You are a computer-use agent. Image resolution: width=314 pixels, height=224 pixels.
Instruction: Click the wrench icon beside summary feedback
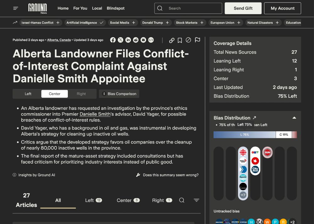[x=138, y=175]
